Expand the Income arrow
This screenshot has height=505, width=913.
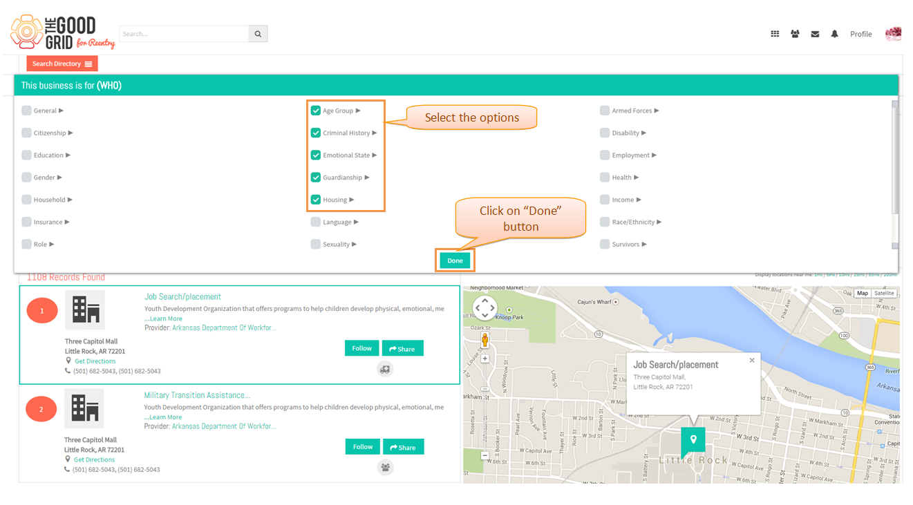pyautogui.click(x=639, y=200)
